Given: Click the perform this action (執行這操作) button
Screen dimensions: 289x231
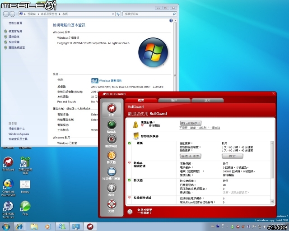Looking at the screenshot, I should click(191, 123).
